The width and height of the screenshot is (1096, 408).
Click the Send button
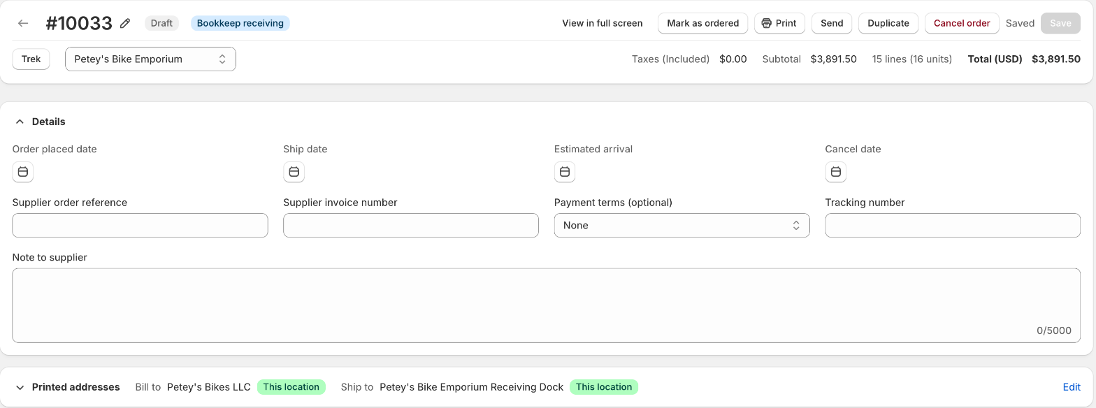832,23
